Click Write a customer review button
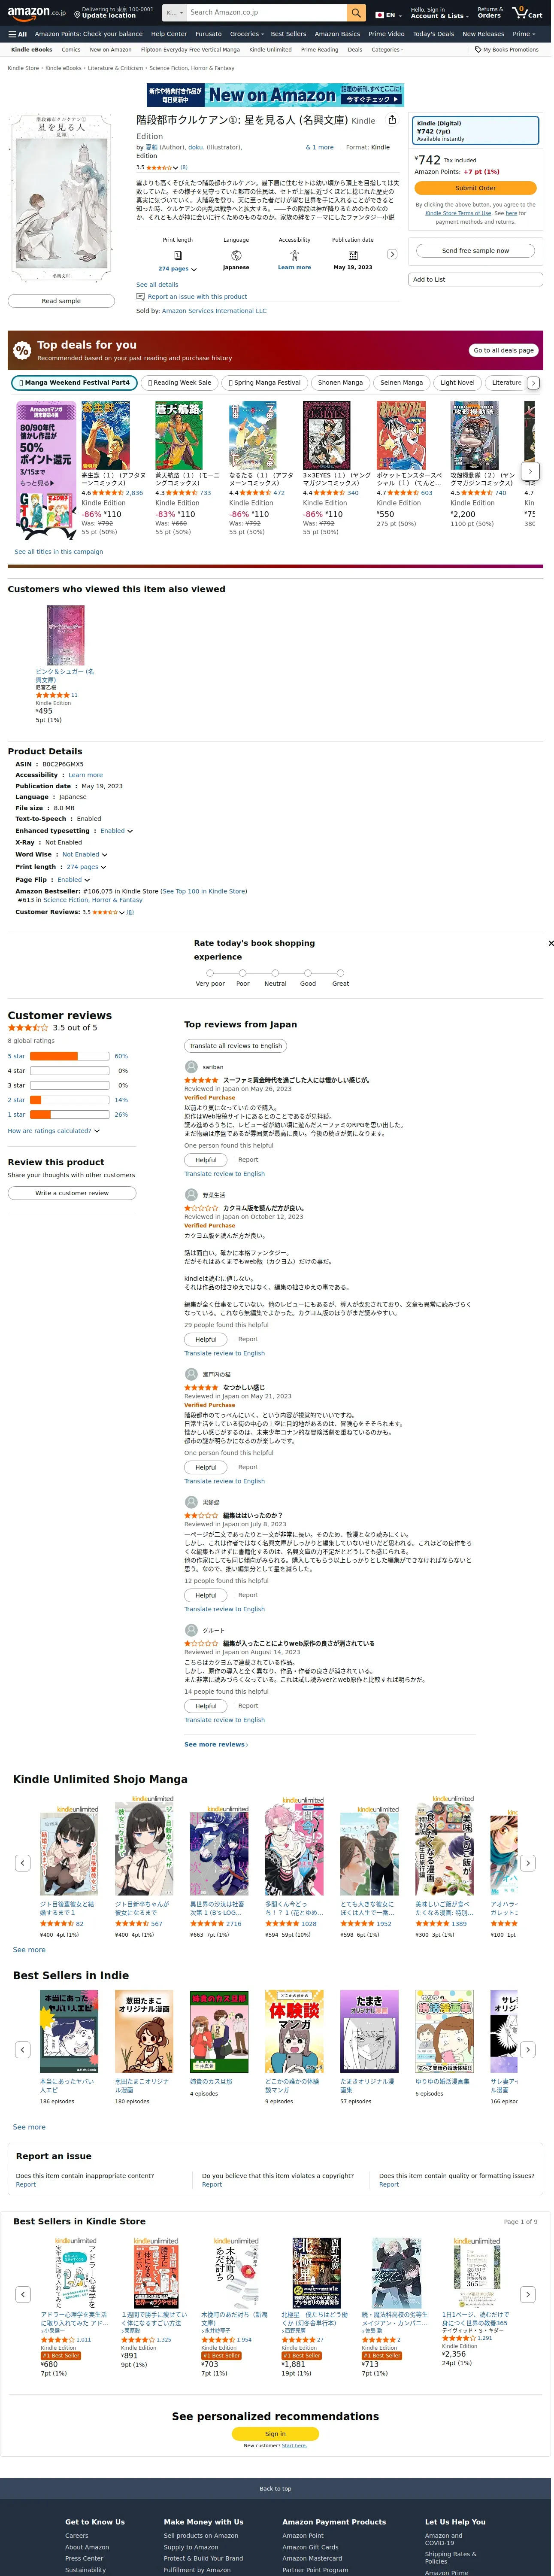 pyautogui.click(x=72, y=1193)
